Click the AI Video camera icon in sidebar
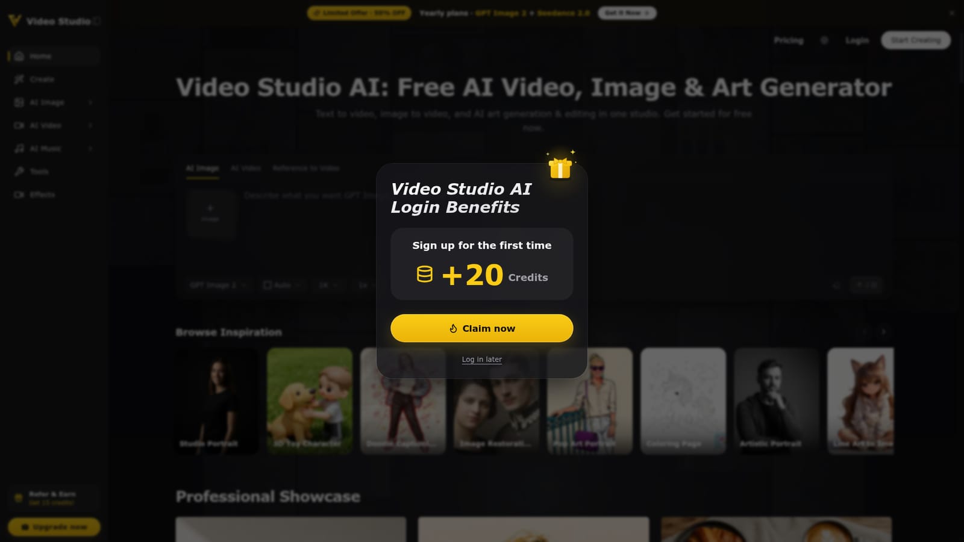Image resolution: width=964 pixels, height=542 pixels. click(19, 125)
